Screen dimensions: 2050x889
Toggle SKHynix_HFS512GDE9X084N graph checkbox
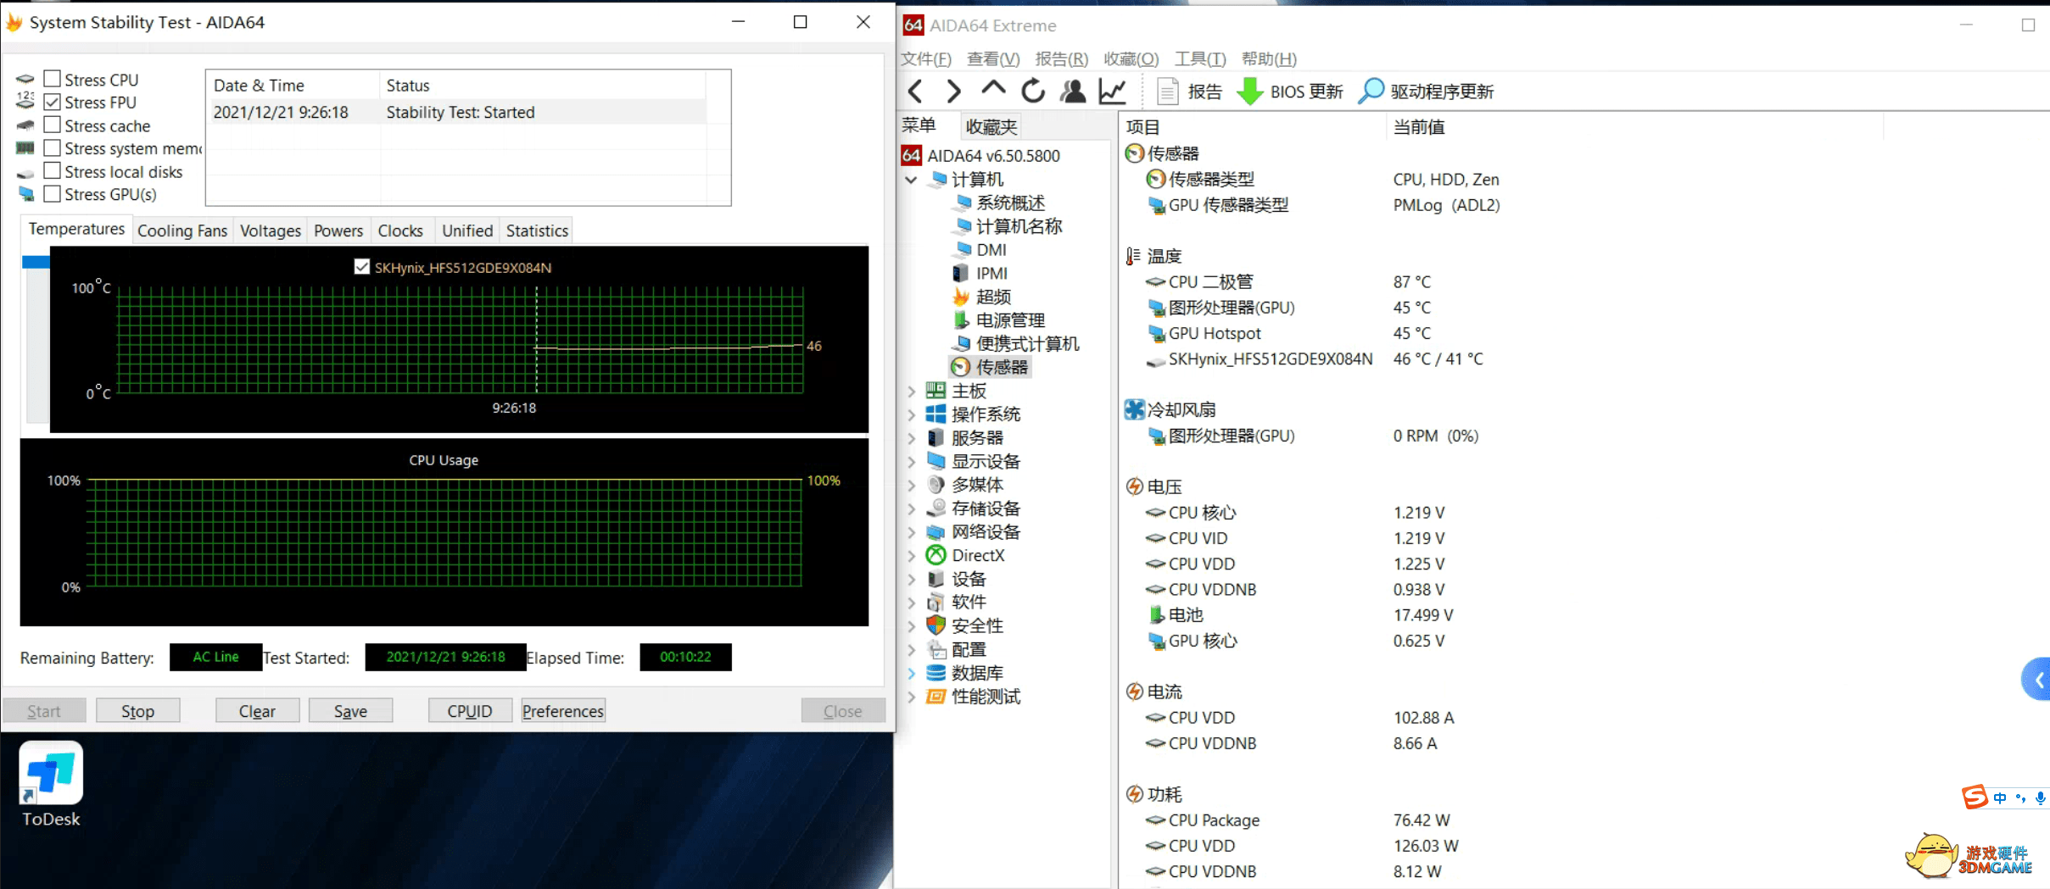click(362, 267)
